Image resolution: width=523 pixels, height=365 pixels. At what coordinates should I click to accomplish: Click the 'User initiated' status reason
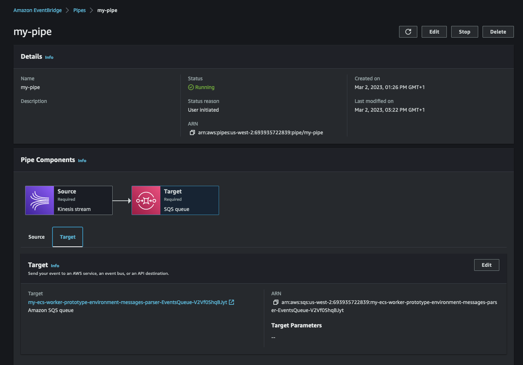point(203,110)
